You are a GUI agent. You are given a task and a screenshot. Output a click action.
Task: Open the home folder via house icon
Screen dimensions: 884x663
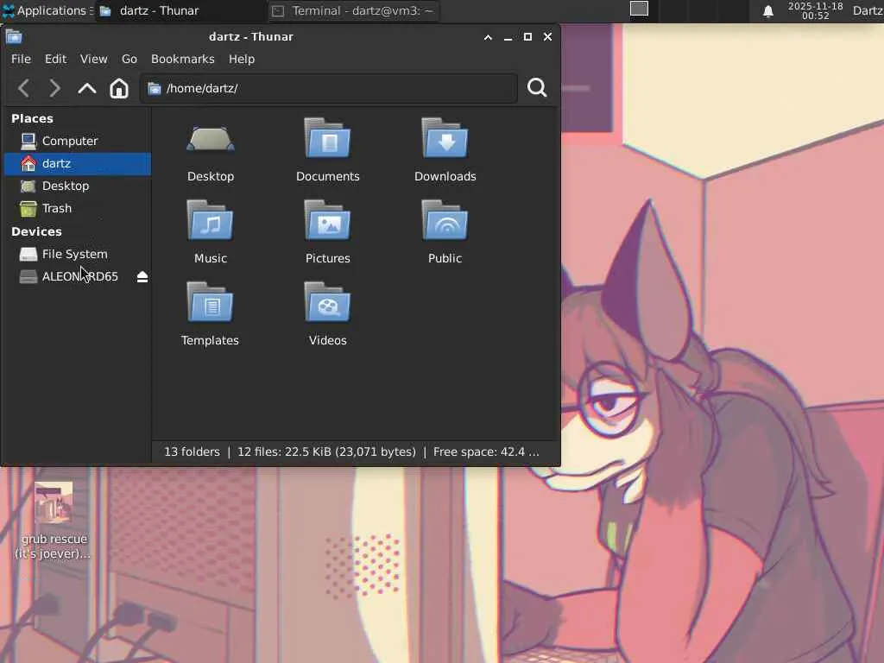click(x=119, y=89)
